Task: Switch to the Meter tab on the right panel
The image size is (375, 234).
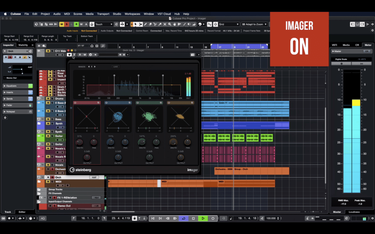Action: 368,45
